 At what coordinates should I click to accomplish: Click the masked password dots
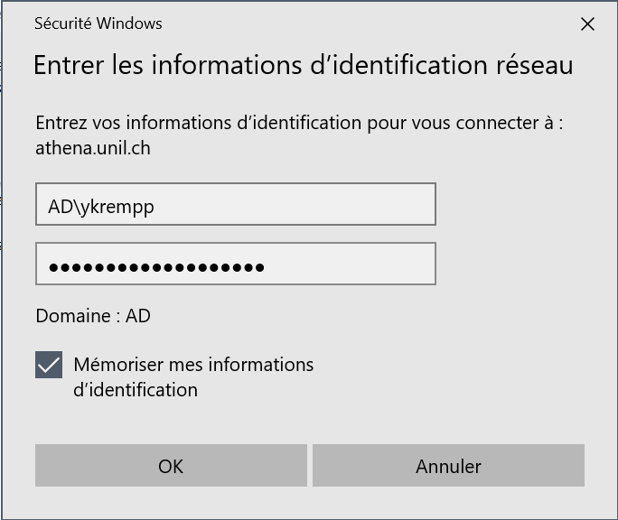coord(156,267)
